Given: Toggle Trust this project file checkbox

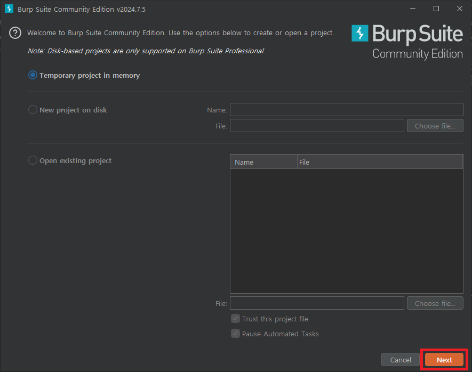Looking at the screenshot, I should pyautogui.click(x=235, y=319).
